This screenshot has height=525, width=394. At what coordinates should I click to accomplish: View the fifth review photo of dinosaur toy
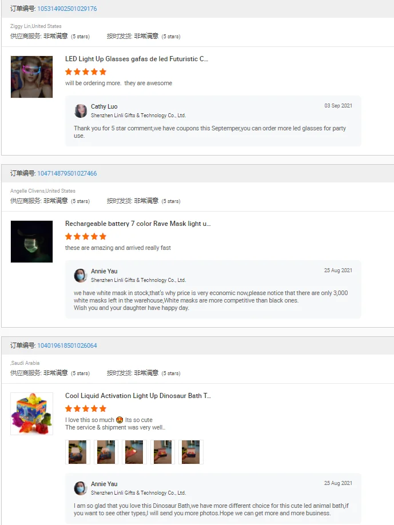(x=191, y=452)
